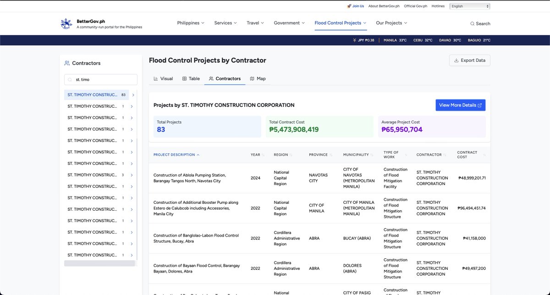This screenshot has width=550, height=295.
Task: Focus the contractor search field containing 'st. timo'
Action: click(101, 80)
